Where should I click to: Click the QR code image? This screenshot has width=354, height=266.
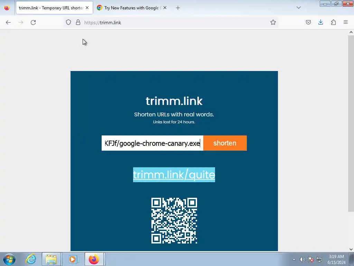click(x=174, y=221)
